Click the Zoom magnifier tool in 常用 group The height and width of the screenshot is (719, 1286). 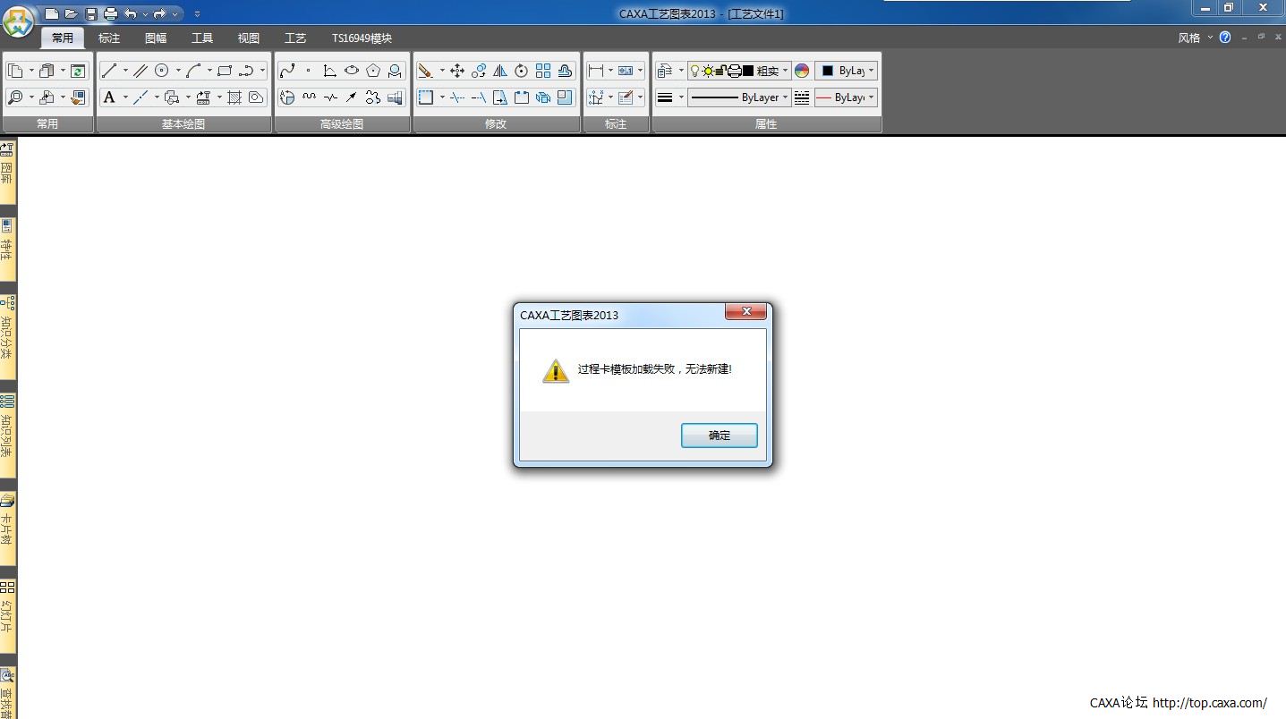15,97
